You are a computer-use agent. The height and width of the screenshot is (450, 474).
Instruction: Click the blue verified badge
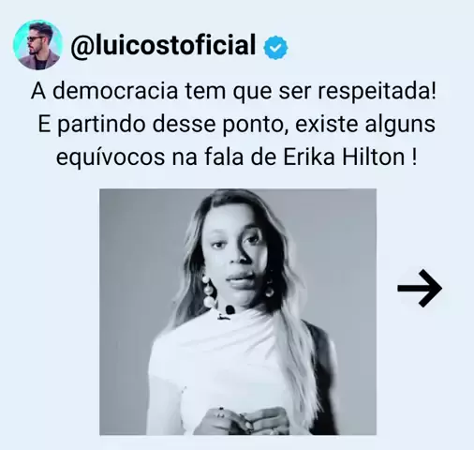(x=275, y=48)
